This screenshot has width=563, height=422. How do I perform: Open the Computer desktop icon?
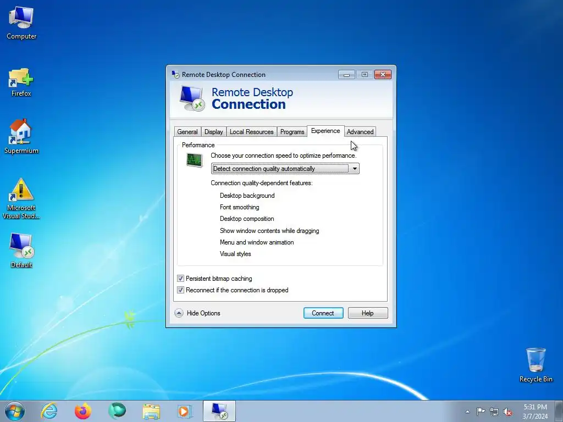21,23
